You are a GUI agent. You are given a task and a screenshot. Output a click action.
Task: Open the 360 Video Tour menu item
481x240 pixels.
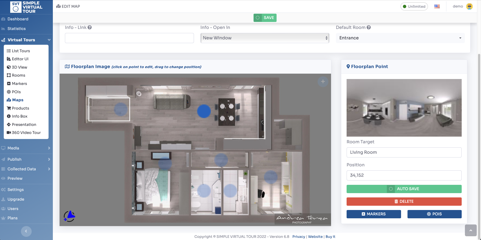click(26, 133)
